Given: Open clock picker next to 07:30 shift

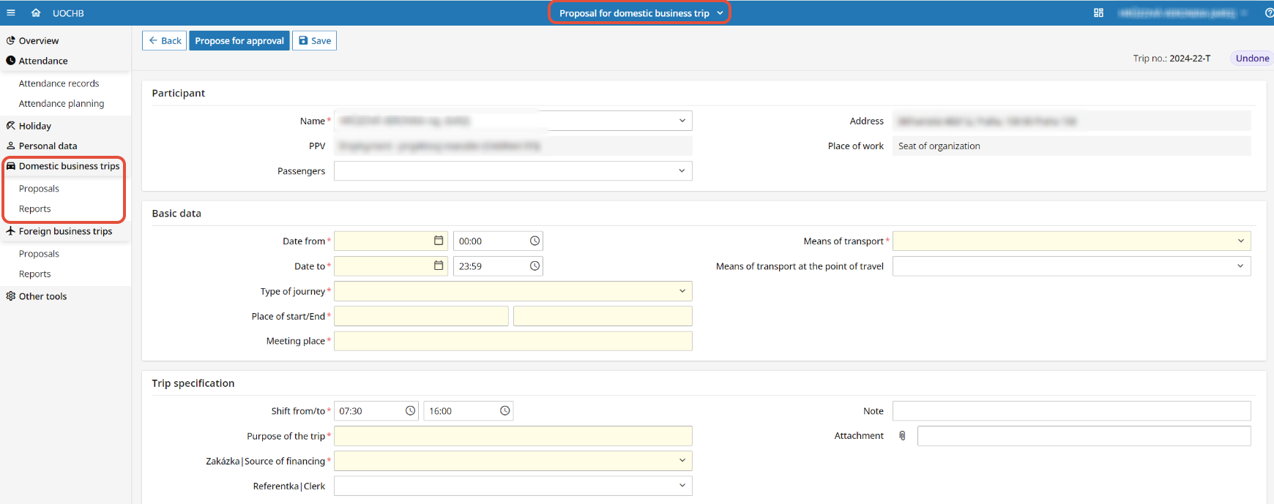Looking at the screenshot, I should [x=411, y=411].
